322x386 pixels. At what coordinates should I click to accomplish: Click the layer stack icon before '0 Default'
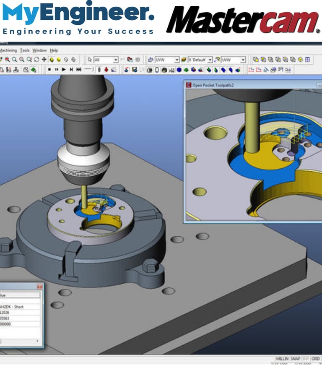[x=184, y=60]
